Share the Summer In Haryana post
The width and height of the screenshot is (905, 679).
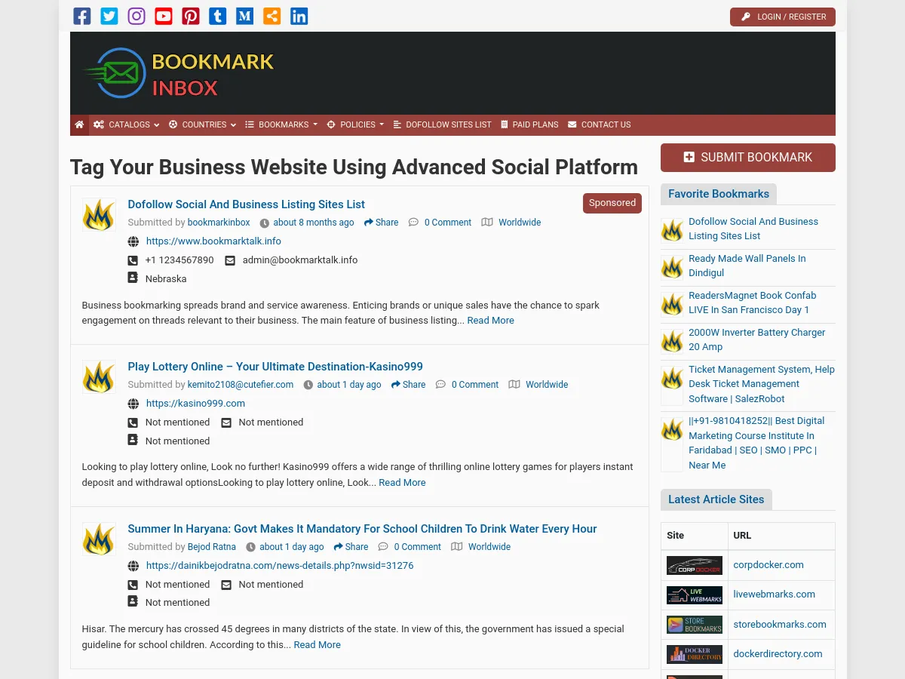tap(351, 547)
